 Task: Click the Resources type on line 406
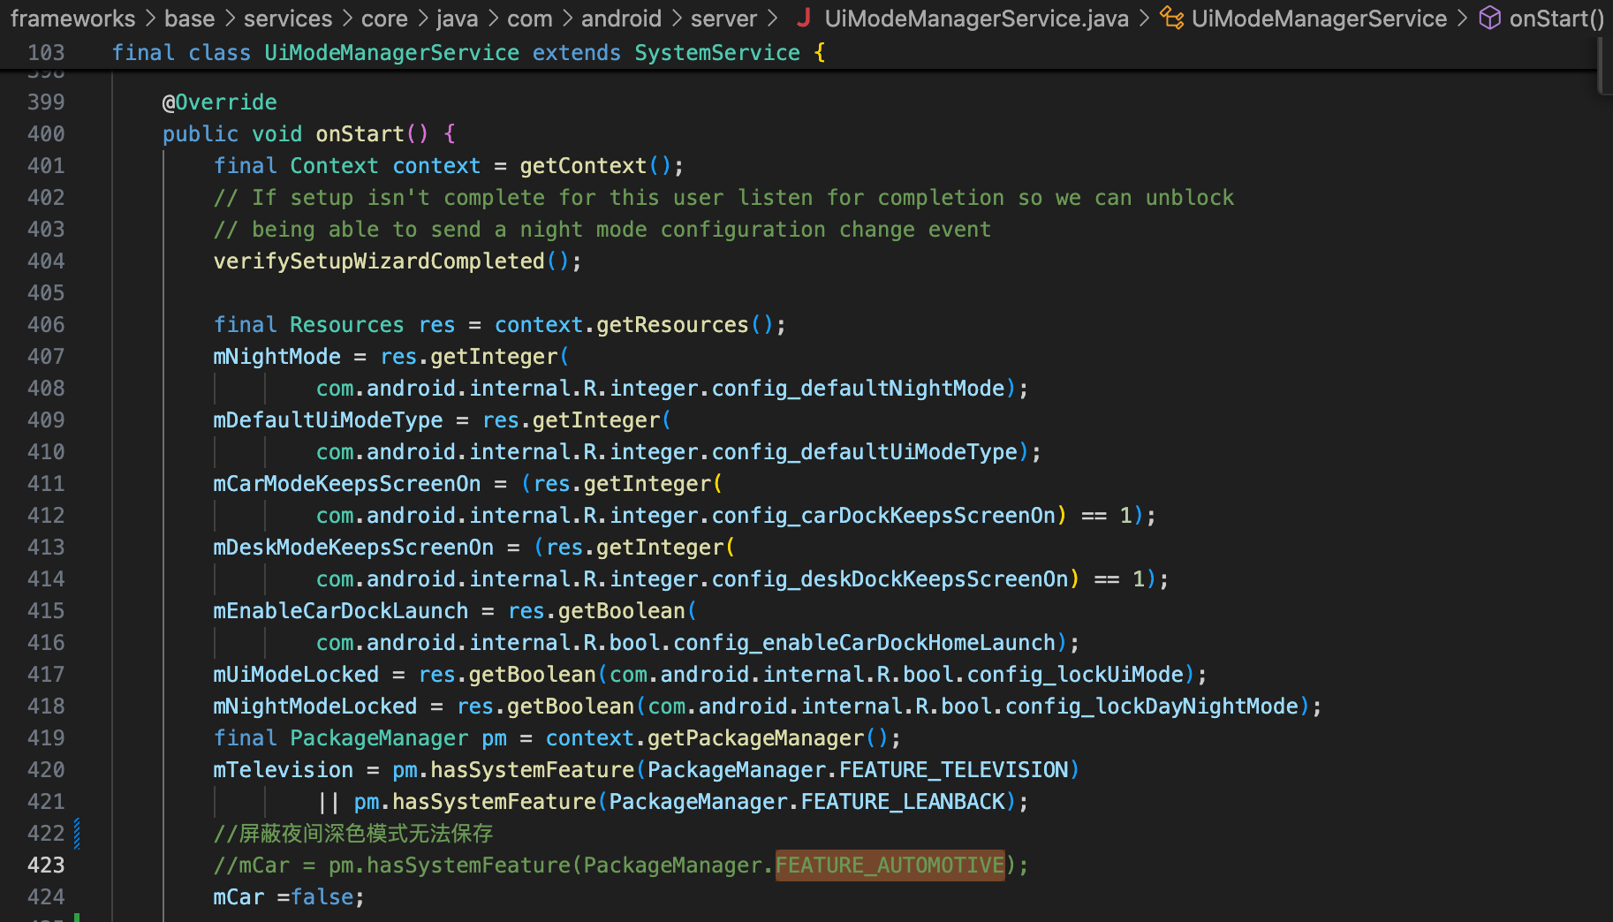pos(346,325)
